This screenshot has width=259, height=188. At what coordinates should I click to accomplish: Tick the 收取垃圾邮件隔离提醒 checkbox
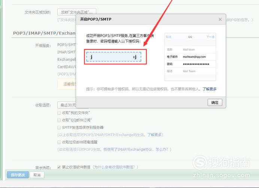tap(59, 142)
